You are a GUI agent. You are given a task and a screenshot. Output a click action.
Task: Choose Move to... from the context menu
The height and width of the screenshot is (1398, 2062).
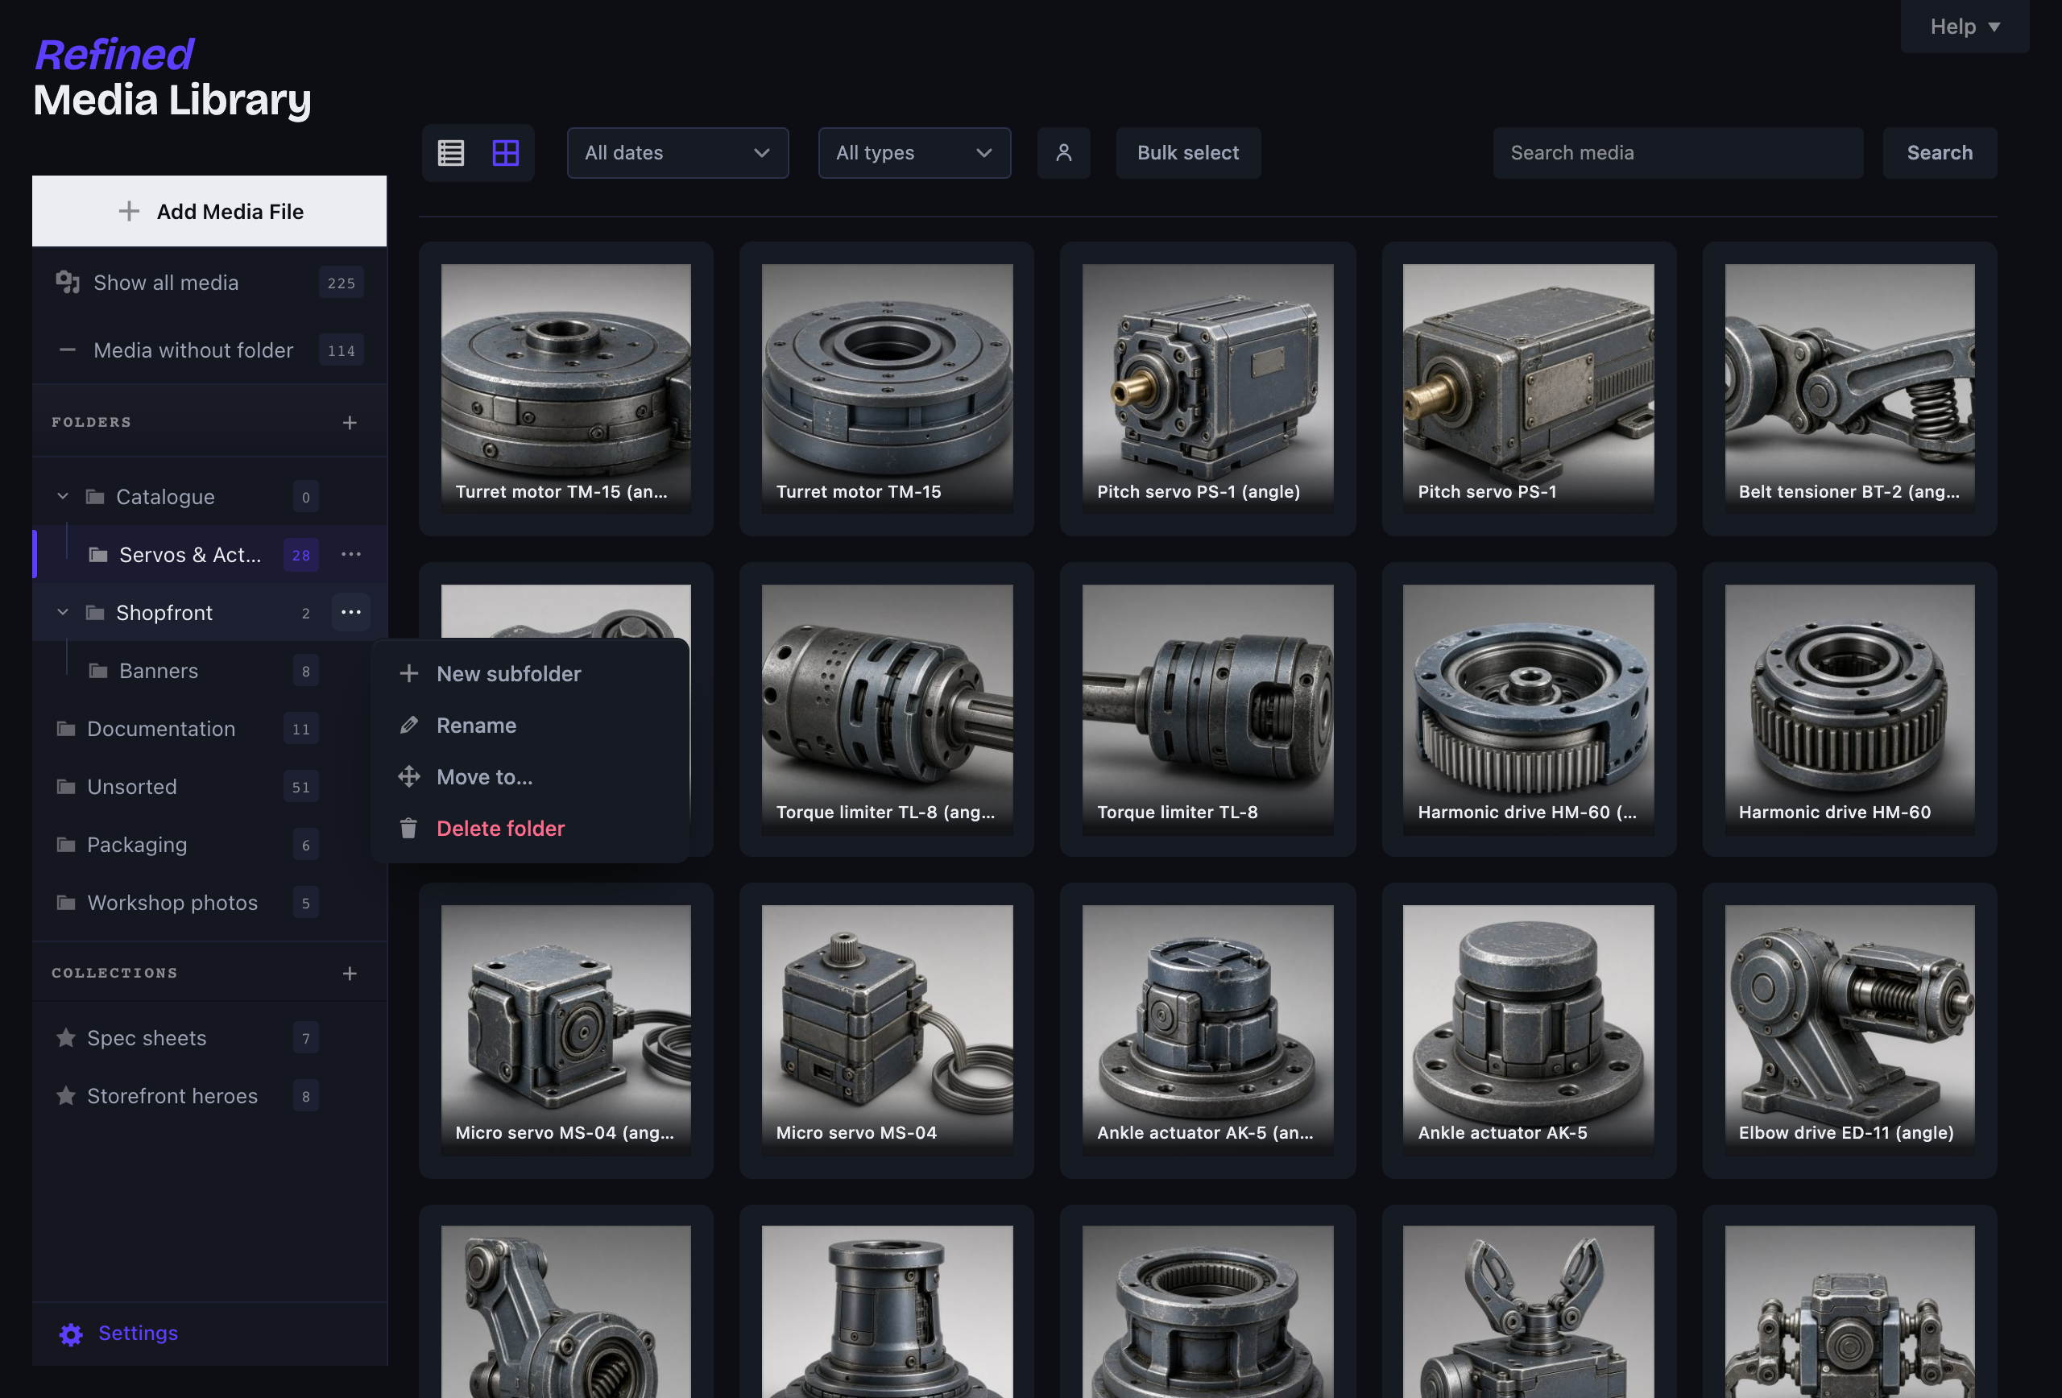[530, 776]
